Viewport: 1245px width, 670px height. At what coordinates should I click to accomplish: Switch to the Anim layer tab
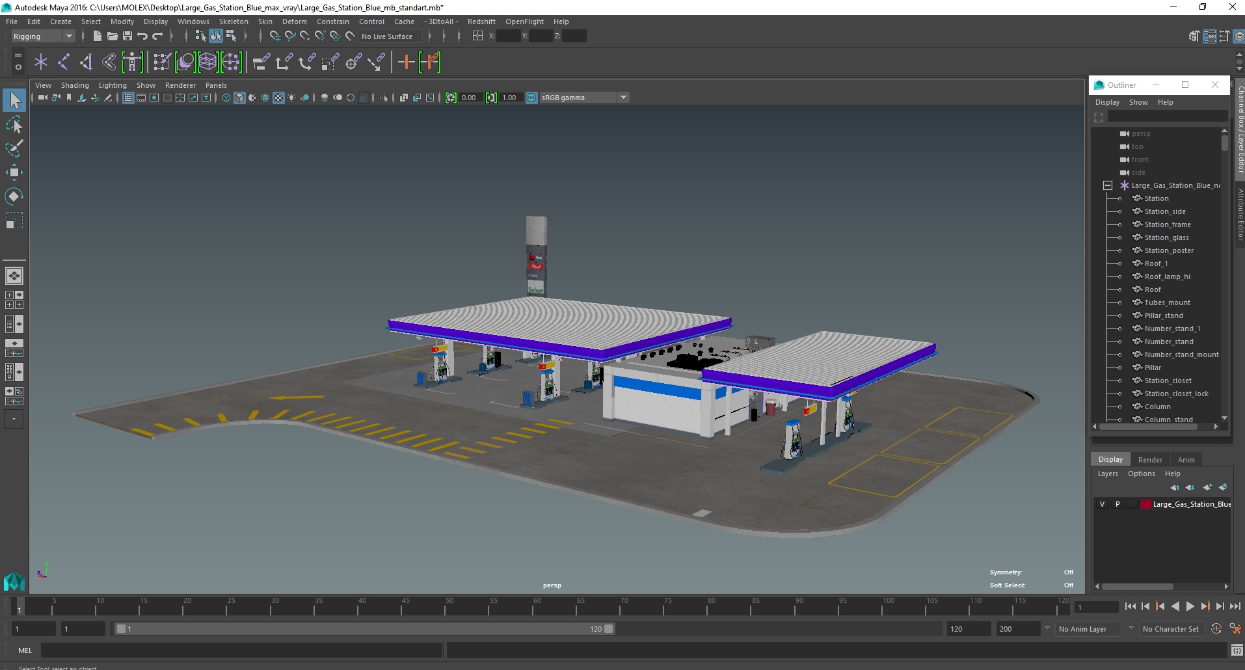tap(1186, 459)
